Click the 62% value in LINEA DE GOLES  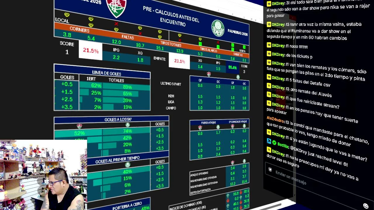coord(96,86)
